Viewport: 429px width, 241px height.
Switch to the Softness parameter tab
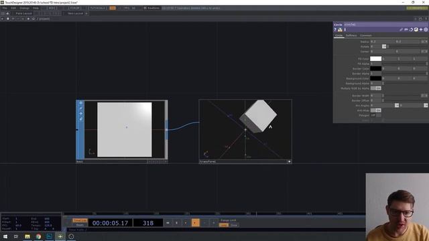click(x=351, y=35)
